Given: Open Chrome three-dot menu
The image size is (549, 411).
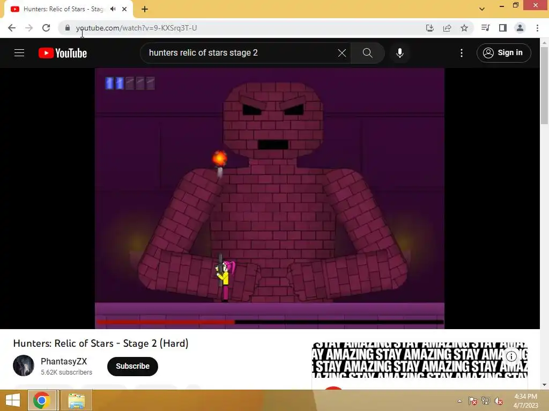Looking at the screenshot, I should coord(537,28).
